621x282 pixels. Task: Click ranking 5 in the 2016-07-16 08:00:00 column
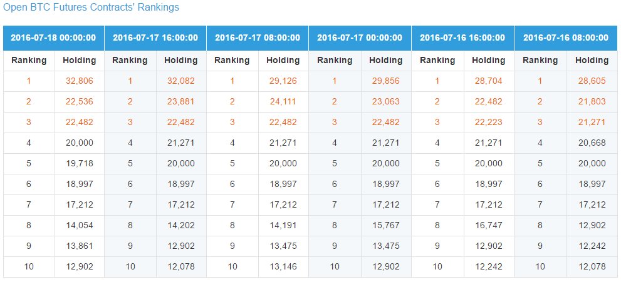pos(540,164)
